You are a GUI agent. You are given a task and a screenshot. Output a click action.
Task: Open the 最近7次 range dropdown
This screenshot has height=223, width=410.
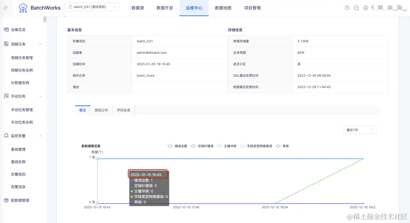click(360, 130)
